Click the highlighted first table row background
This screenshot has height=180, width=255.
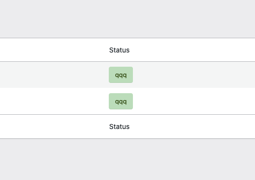pyautogui.click(x=127, y=75)
